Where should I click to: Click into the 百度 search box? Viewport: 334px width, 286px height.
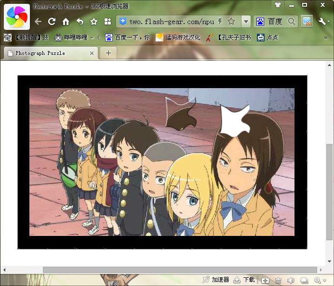tap(275, 22)
